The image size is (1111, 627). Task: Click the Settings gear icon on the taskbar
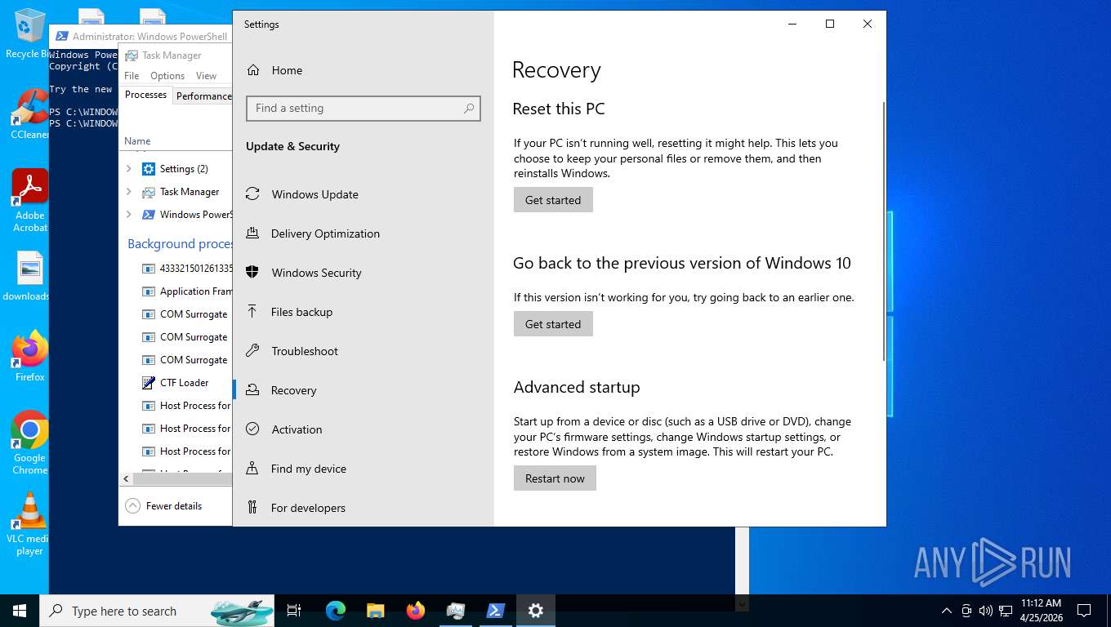coord(535,611)
